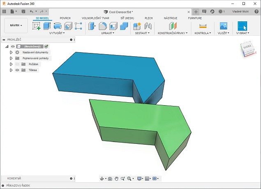Show the hidden Počátek folder
This screenshot has width=261, height=189.
17,65
